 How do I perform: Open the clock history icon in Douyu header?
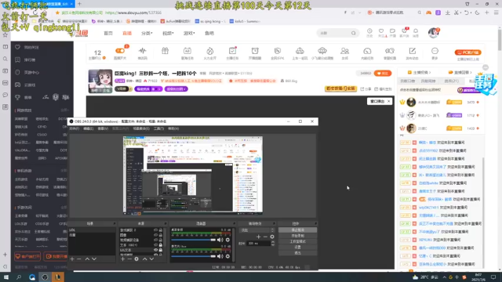(x=369, y=31)
